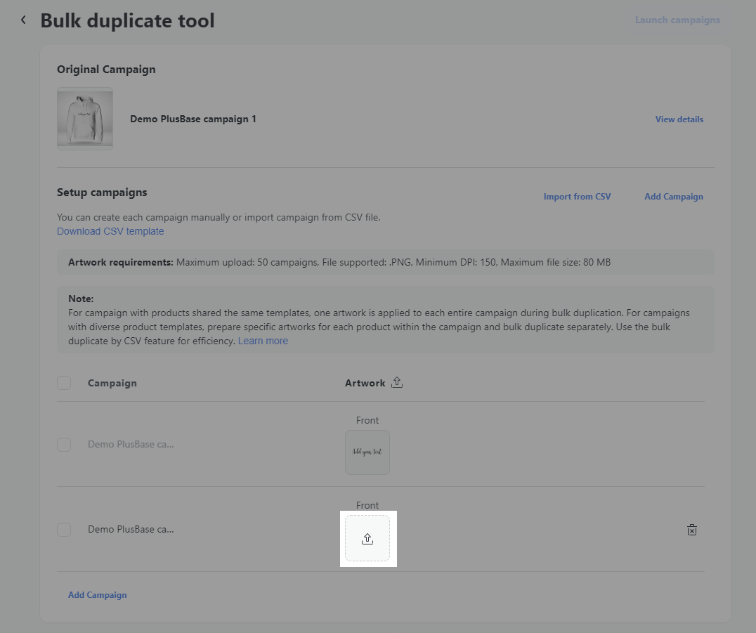Go back using the top-left arrow
This screenshot has width=756, height=633.
pyautogui.click(x=23, y=20)
